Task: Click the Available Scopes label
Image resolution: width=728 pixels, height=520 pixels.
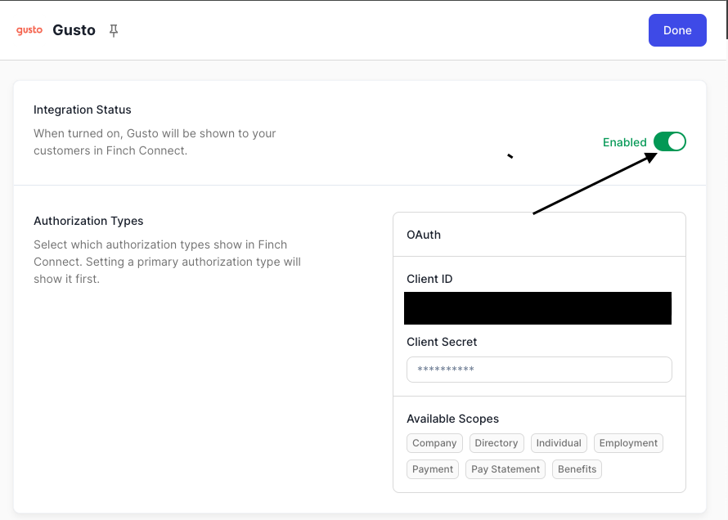Action: 452,419
